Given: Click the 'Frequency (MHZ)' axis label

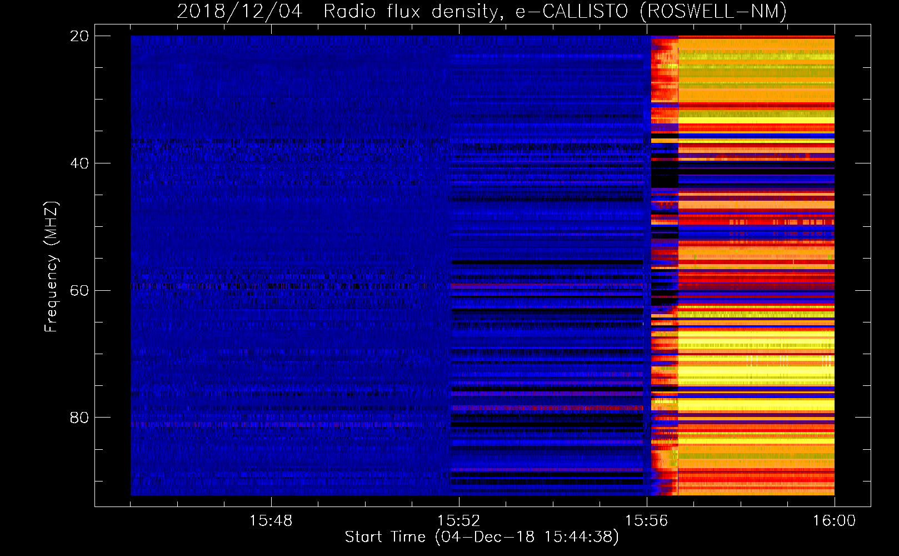Looking at the screenshot, I should (x=51, y=267).
